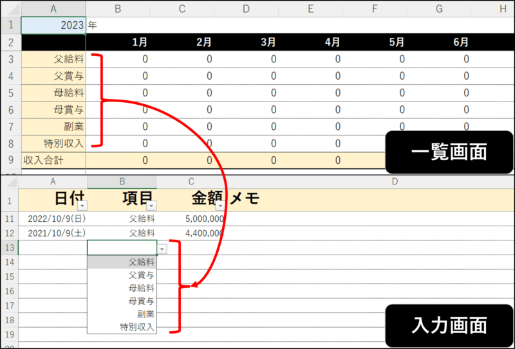
Task: Click the 日付 header cell in the input sheet
Action: coord(53,200)
